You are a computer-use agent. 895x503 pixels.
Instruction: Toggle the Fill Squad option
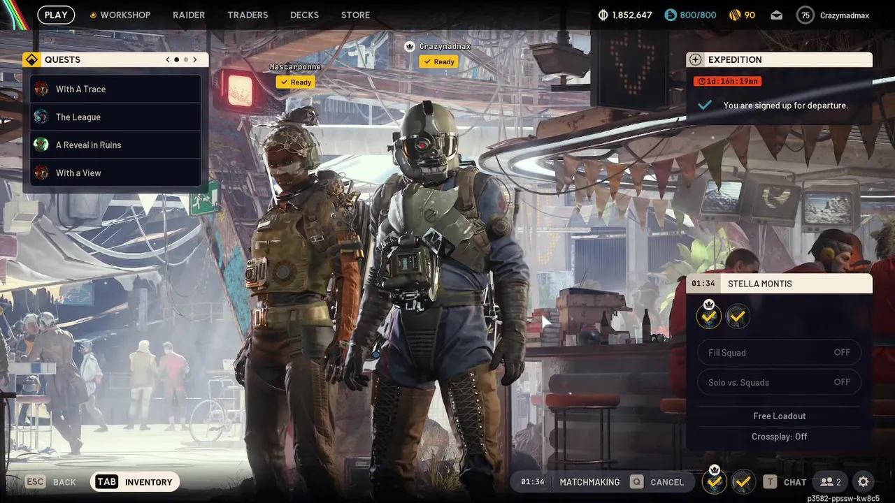pyautogui.click(x=779, y=352)
